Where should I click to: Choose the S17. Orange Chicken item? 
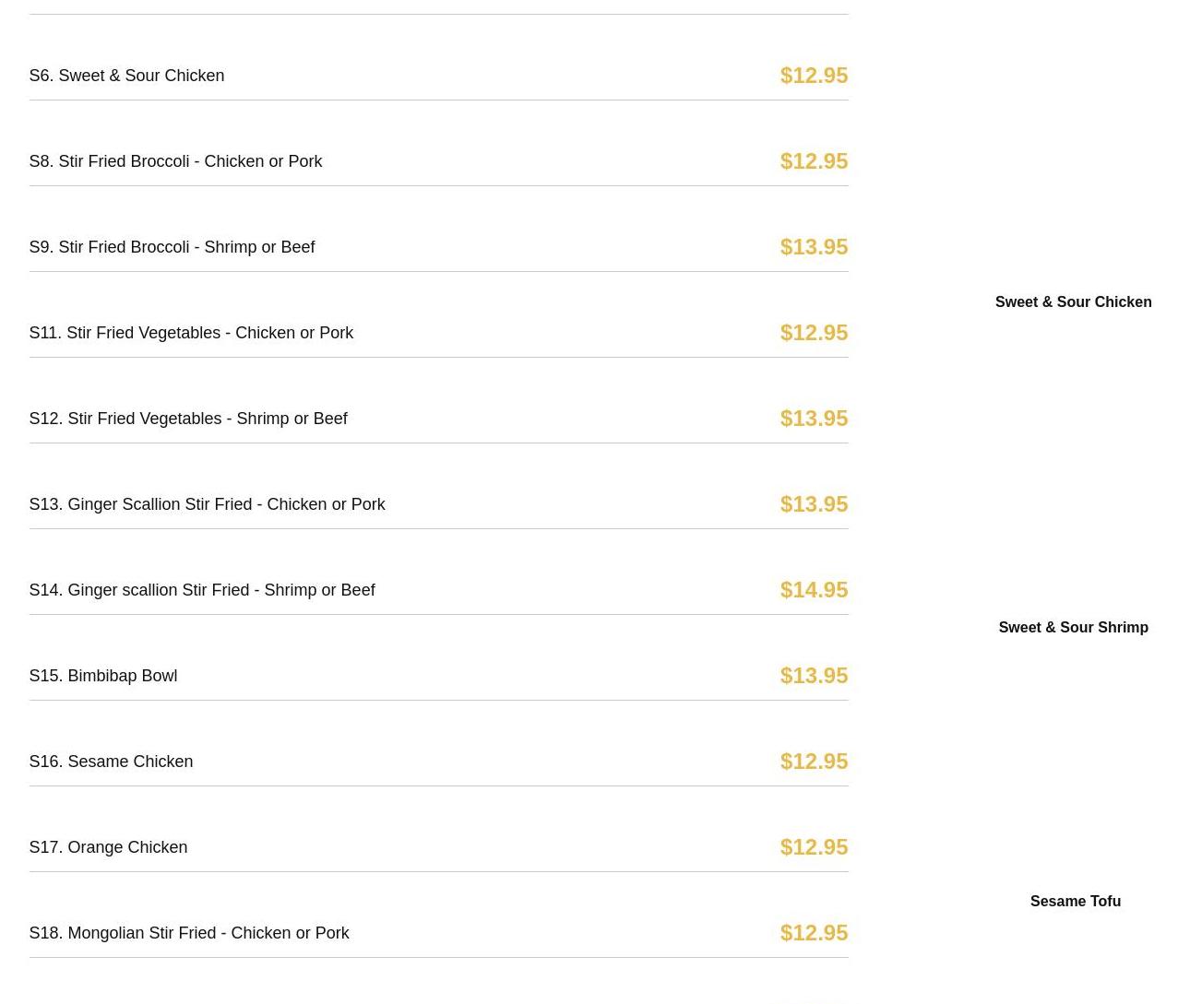click(x=108, y=847)
